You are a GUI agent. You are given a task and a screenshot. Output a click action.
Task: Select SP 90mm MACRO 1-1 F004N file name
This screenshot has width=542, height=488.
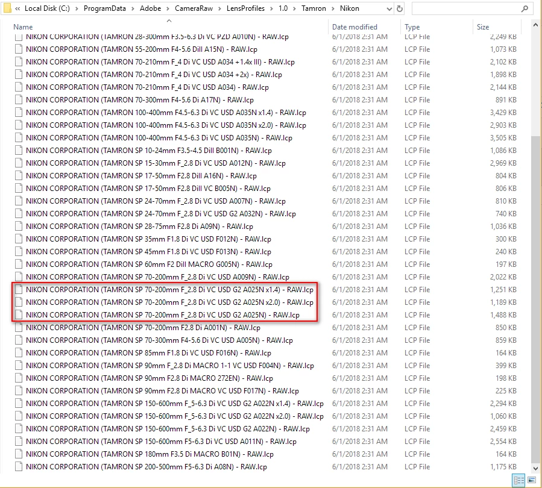[170, 365]
